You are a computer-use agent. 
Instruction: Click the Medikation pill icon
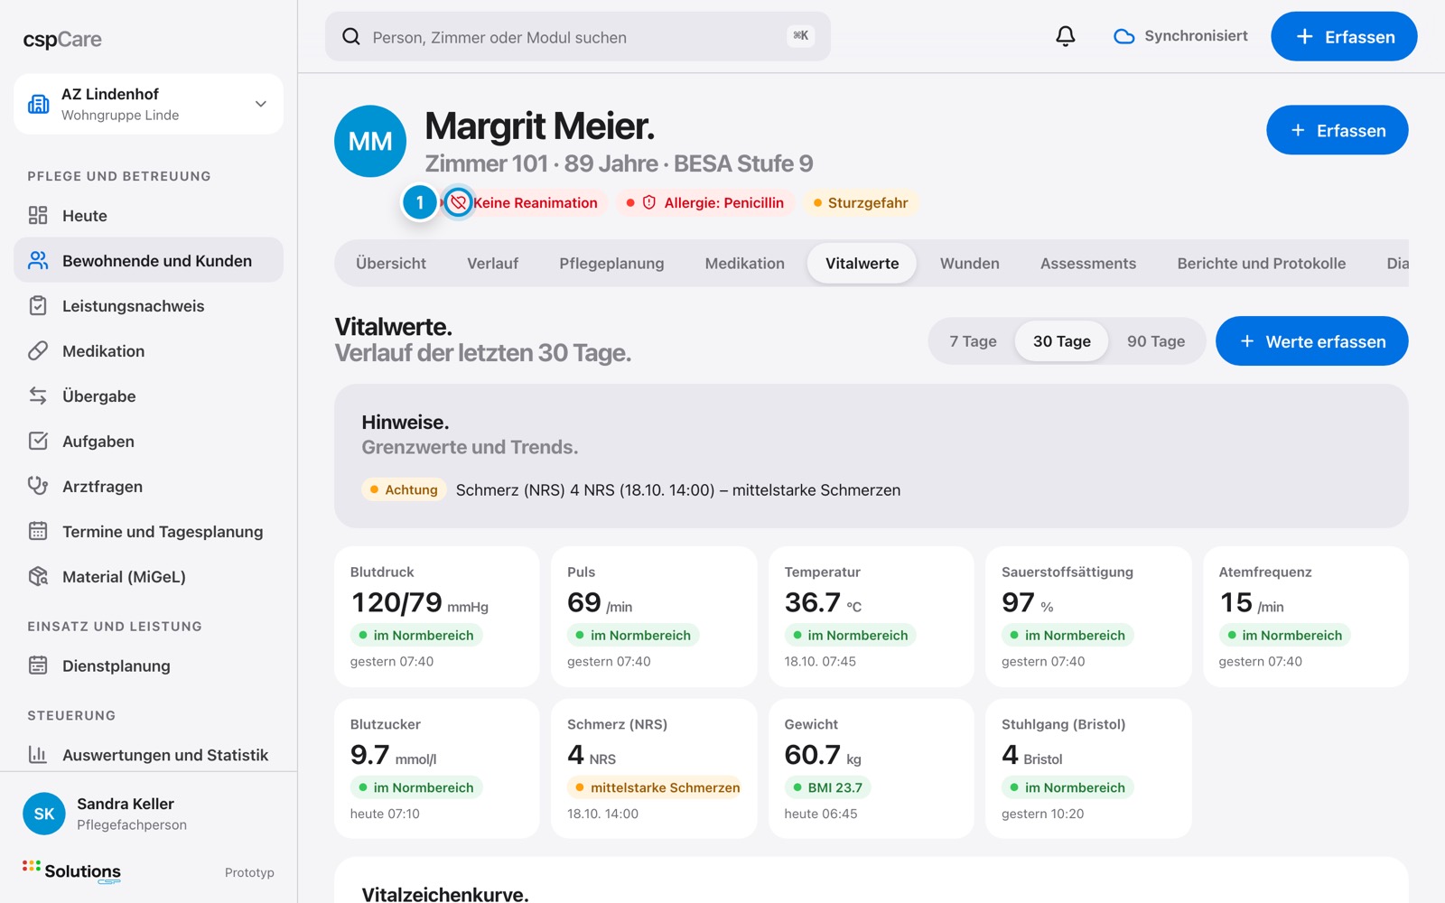(38, 350)
